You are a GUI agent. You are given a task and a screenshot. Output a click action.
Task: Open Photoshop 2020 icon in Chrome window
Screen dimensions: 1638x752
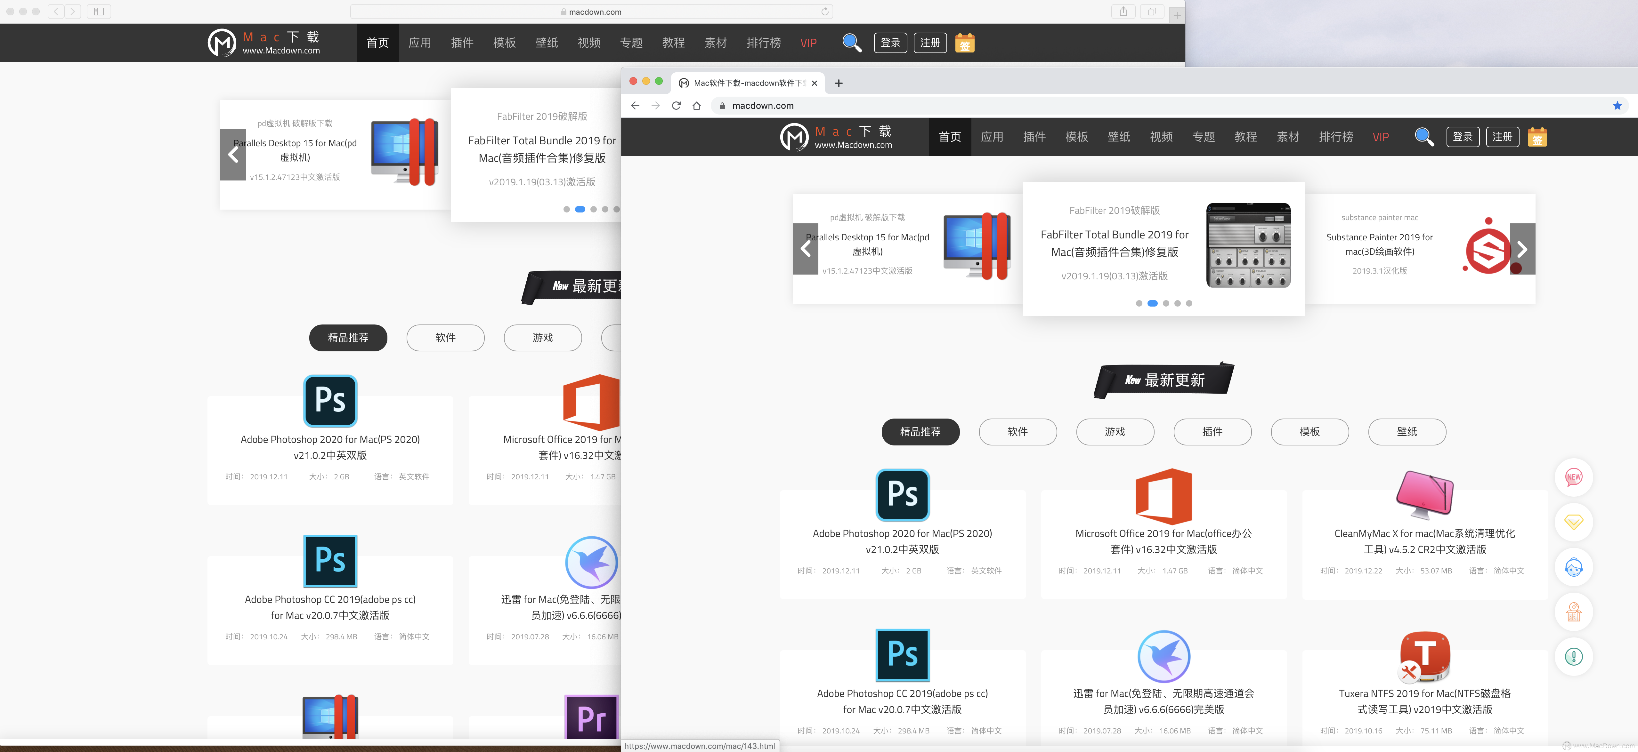click(902, 494)
